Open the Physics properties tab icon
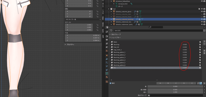 click(107, 66)
